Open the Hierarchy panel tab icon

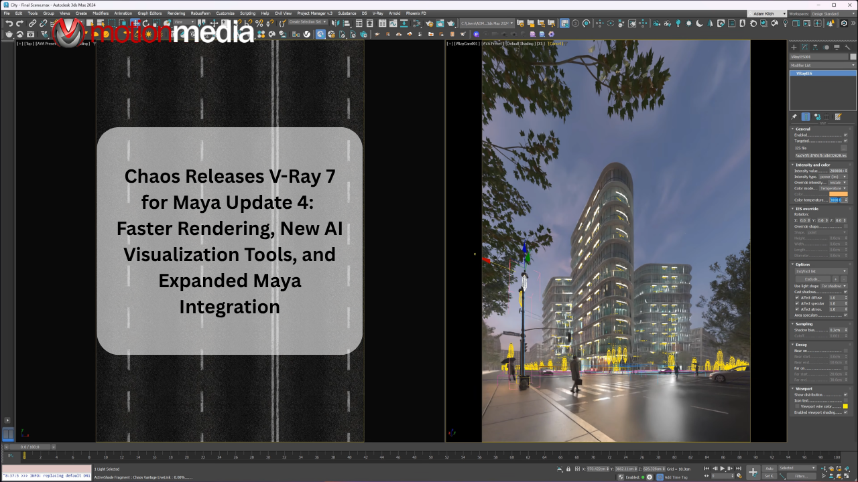click(816, 48)
